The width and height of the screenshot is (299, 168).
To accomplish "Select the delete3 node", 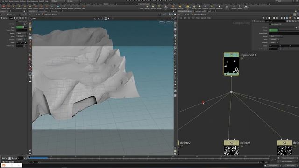I will pos(231,148).
